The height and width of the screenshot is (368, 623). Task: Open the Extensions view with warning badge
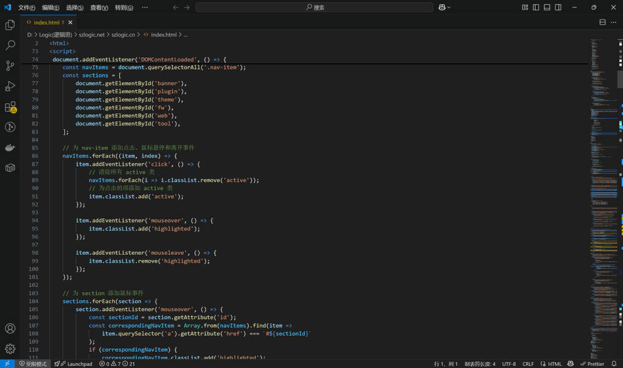click(10, 107)
